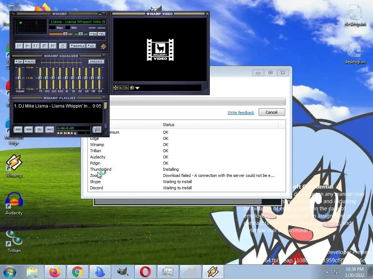Viewport: 373px width, 279px height.
Task: Skip to next track in Winamp
Action: (52, 46)
